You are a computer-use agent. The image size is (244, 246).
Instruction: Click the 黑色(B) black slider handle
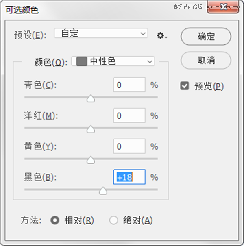pos(103,191)
